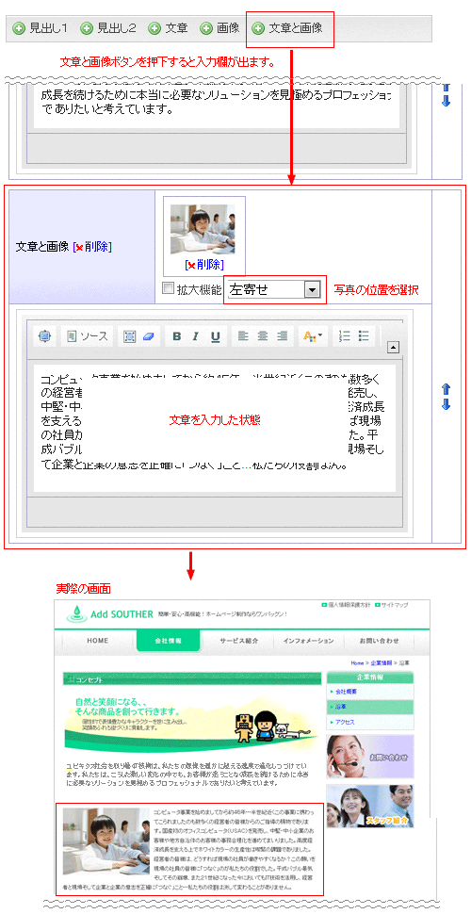The height and width of the screenshot is (914, 471).
Task: Click the eraser remove-format icon
Action: pos(148,335)
